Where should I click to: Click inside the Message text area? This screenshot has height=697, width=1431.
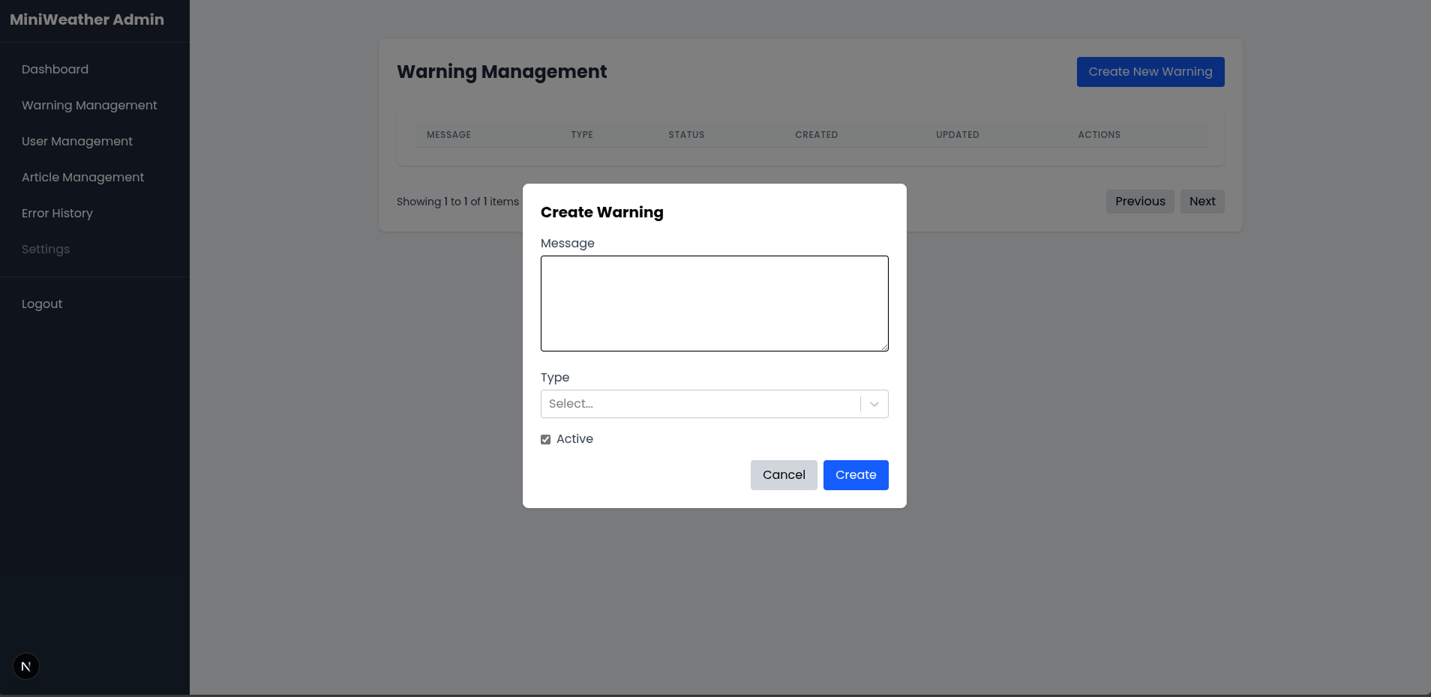pyautogui.click(x=714, y=304)
